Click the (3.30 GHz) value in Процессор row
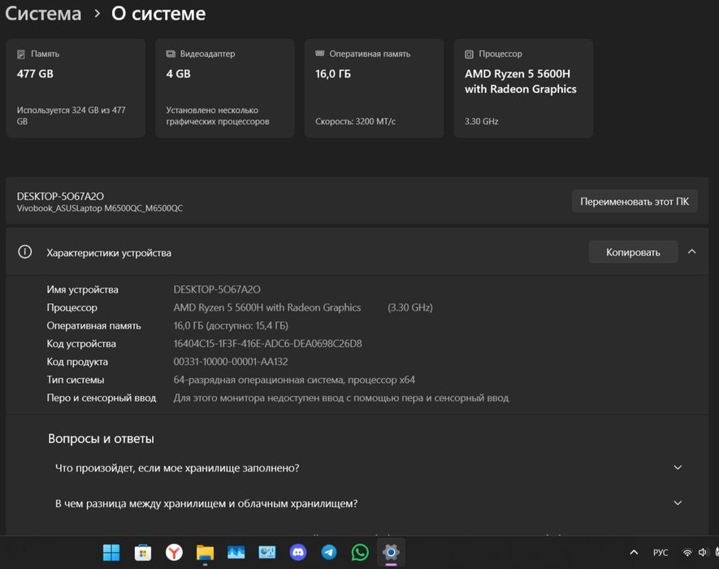719x569 pixels. 410,307
